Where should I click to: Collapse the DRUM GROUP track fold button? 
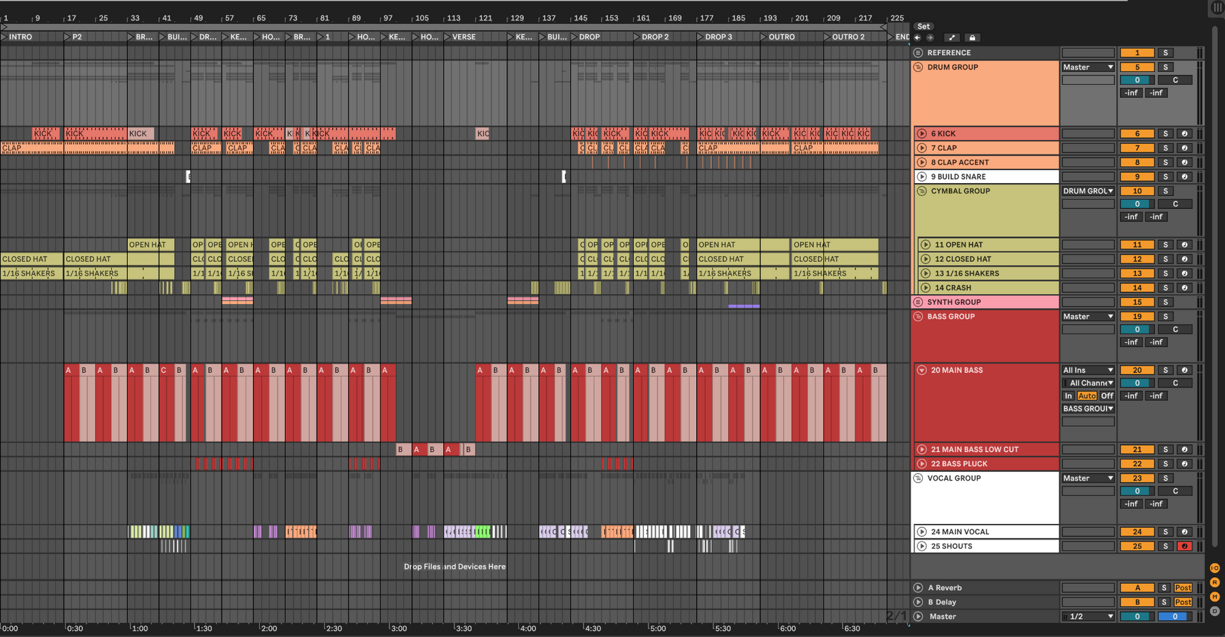coord(918,67)
